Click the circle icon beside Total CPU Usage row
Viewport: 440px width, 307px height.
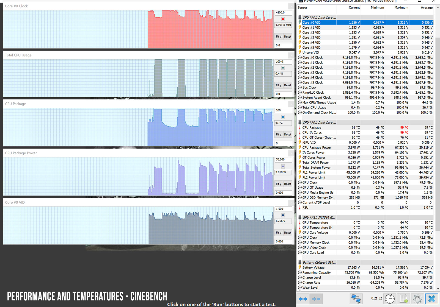pos(300,108)
